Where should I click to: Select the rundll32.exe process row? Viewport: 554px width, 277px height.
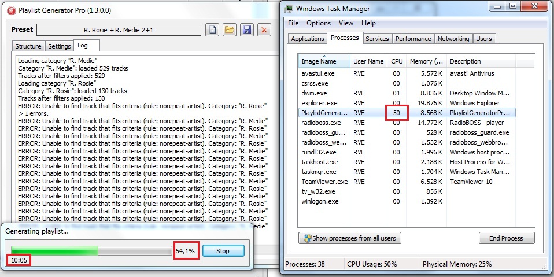407,152
